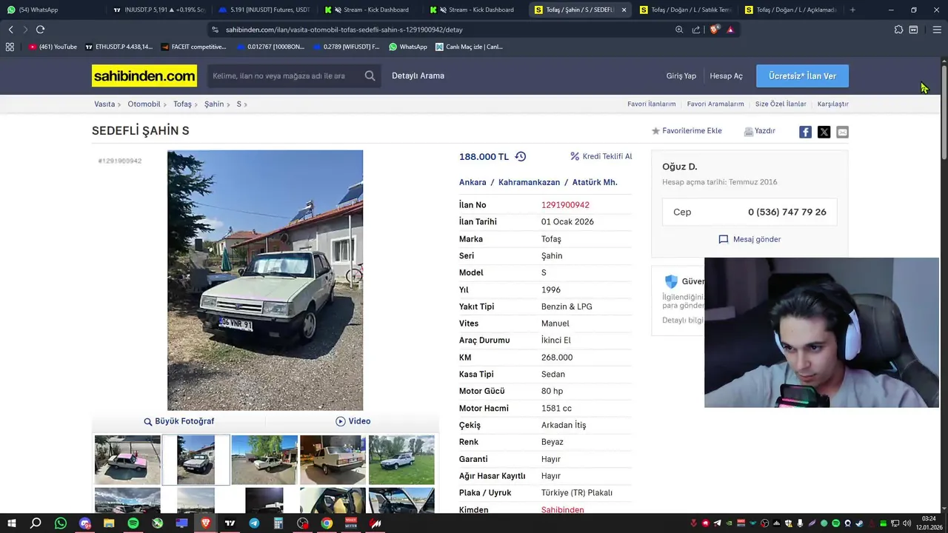
Task: Share listing on Facebook
Action: click(805, 132)
